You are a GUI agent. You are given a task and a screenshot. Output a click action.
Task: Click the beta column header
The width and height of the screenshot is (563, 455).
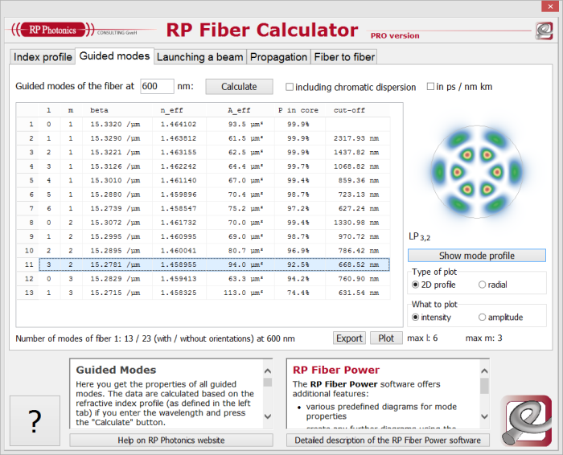click(x=117, y=110)
